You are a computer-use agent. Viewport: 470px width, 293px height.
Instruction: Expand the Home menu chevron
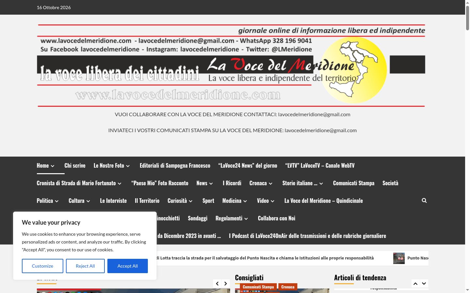click(x=53, y=166)
